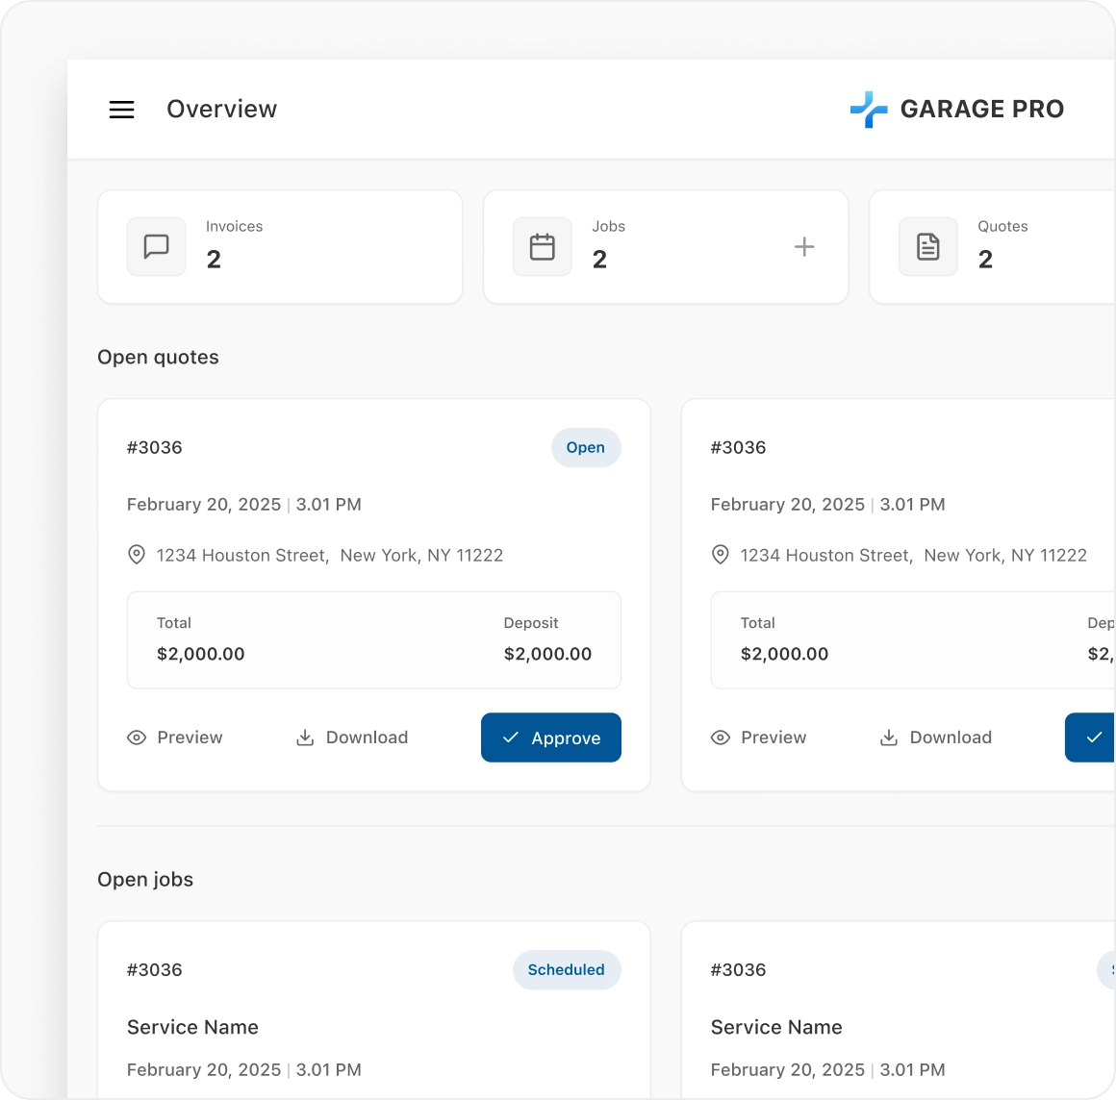Approve the second quote via checkmark button

1092,737
